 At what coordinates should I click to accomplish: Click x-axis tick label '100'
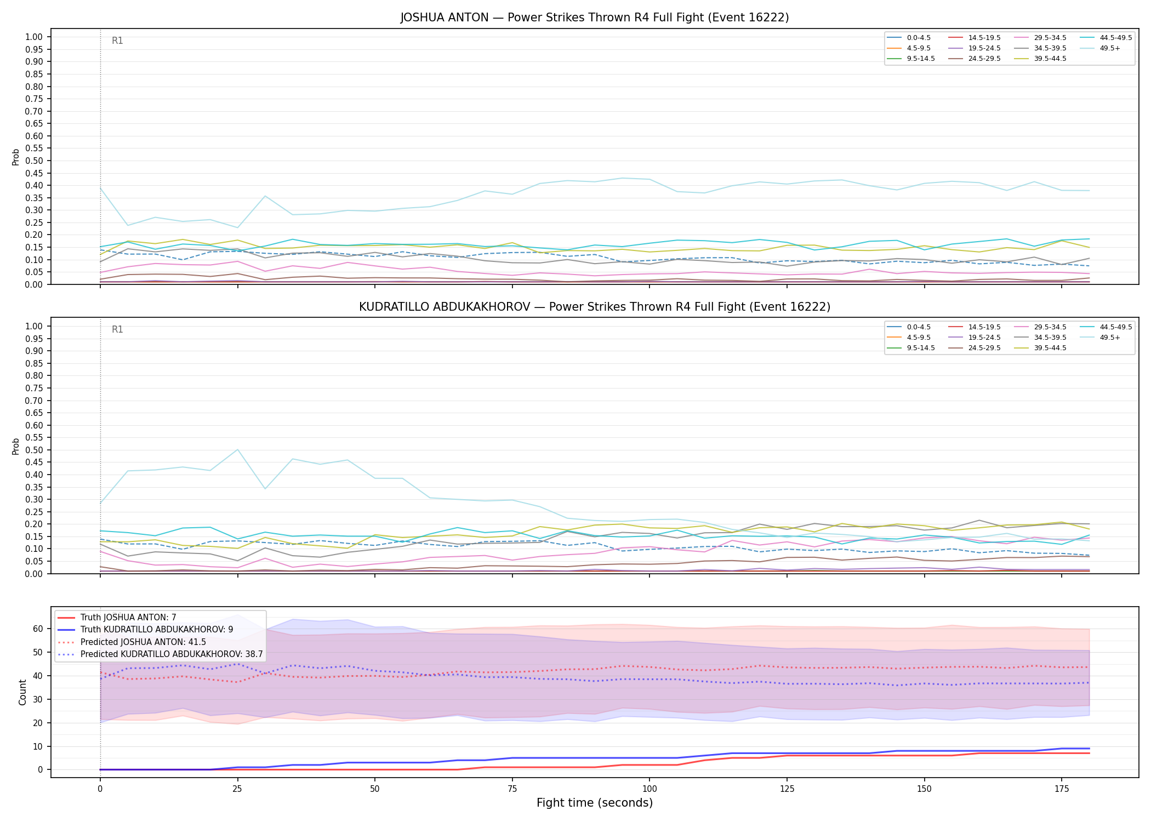pyautogui.click(x=649, y=789)
